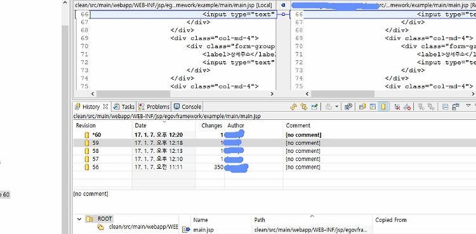Viewport: 476px width, 234px height.
Task: Select revision 59 row
Action: coord(275,143)
